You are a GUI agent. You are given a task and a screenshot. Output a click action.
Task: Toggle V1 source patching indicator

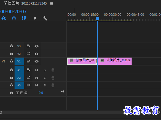point(3,62)
